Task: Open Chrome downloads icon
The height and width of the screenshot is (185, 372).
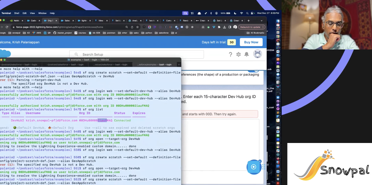Action: click(x=224, y=27)
